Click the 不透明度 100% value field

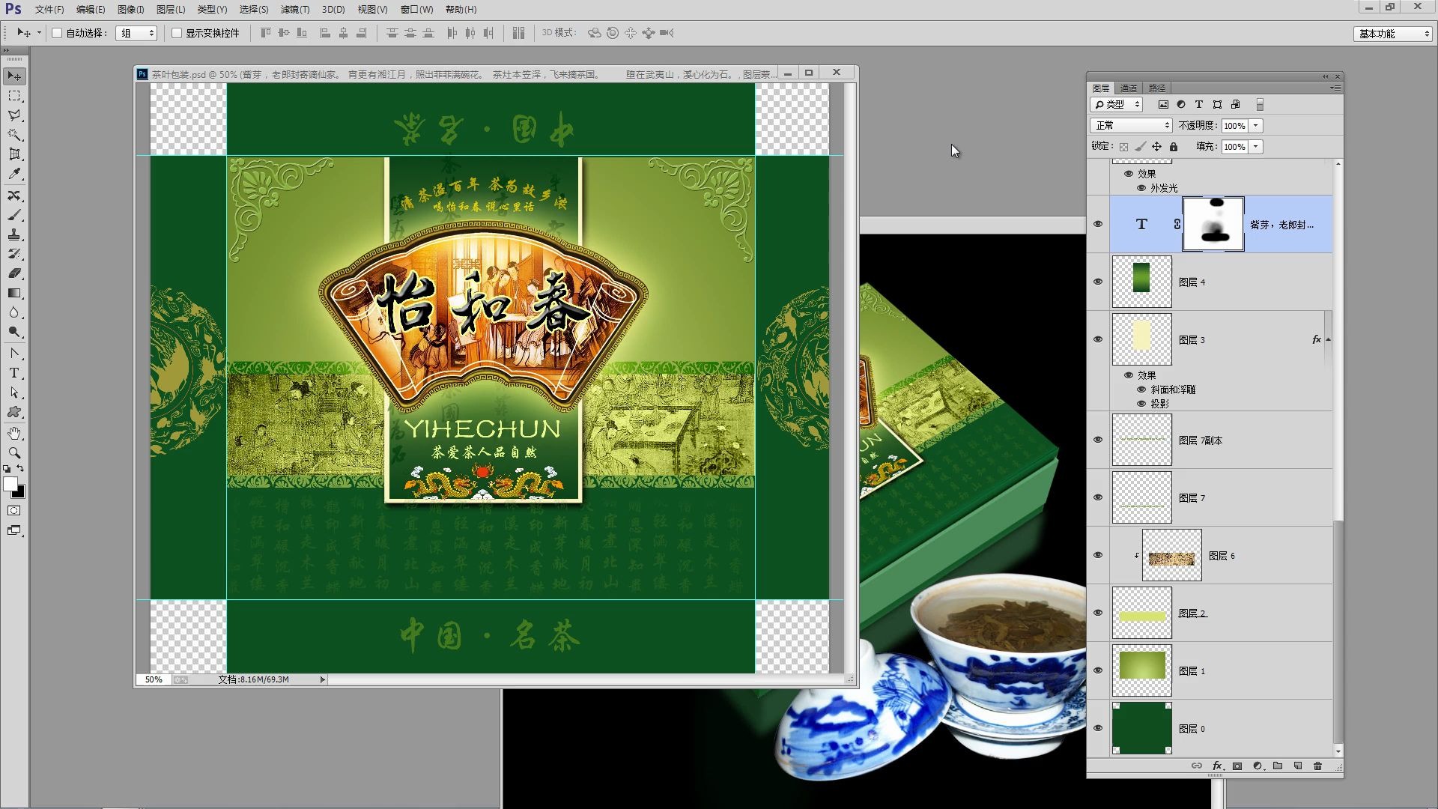coord(1234,126)
